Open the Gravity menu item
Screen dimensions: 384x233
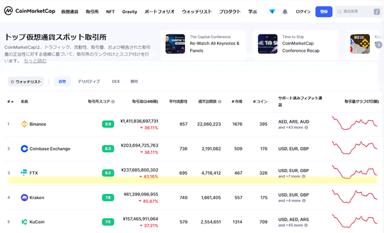point(129,12)
